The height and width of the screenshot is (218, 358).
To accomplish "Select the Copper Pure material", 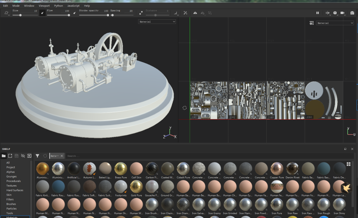I will click(x=277, y=170).
